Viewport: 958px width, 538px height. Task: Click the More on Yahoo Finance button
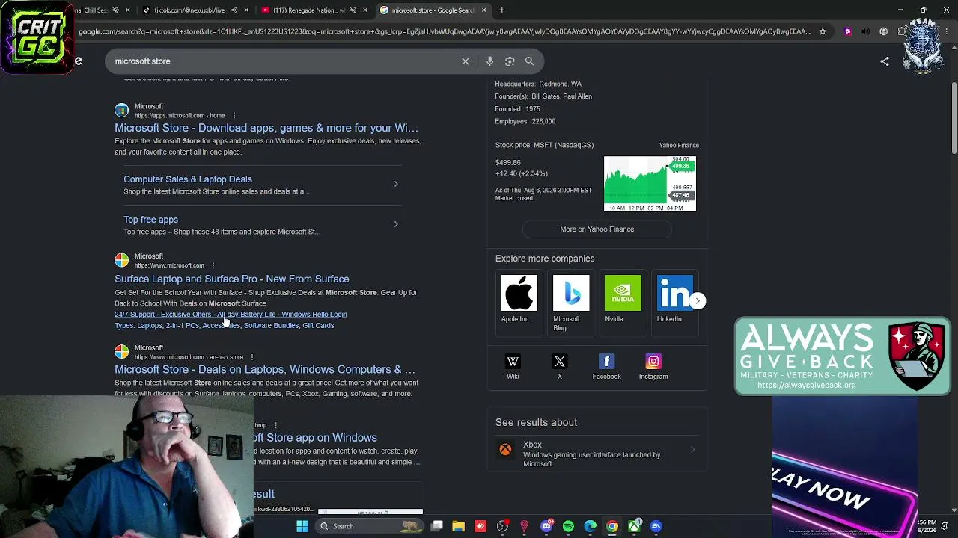click(x=597, y=229)
